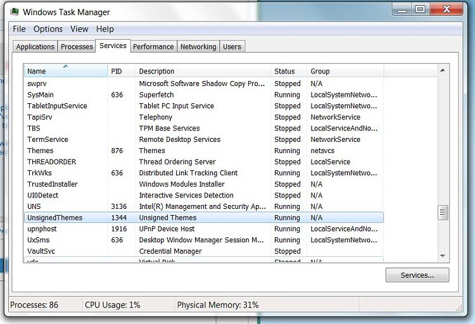Viewport: 475px width, 324px height.
Task: Click the vertical scrollbar thumb
Action: pos(443,212)
